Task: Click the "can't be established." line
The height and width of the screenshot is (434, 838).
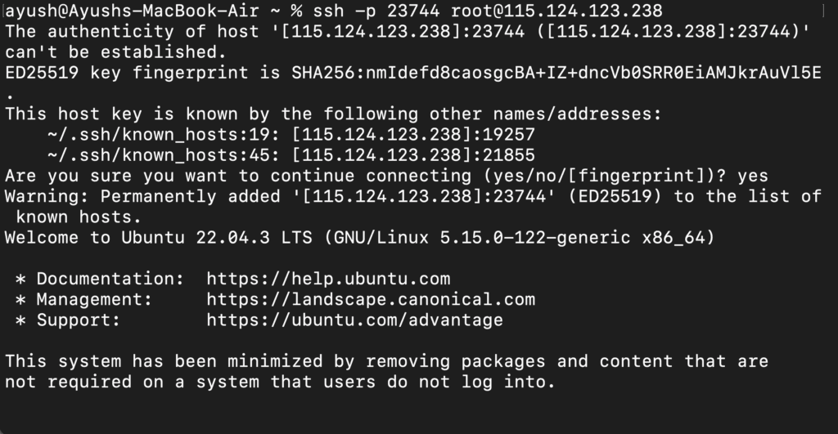Action: click(115, 52)
